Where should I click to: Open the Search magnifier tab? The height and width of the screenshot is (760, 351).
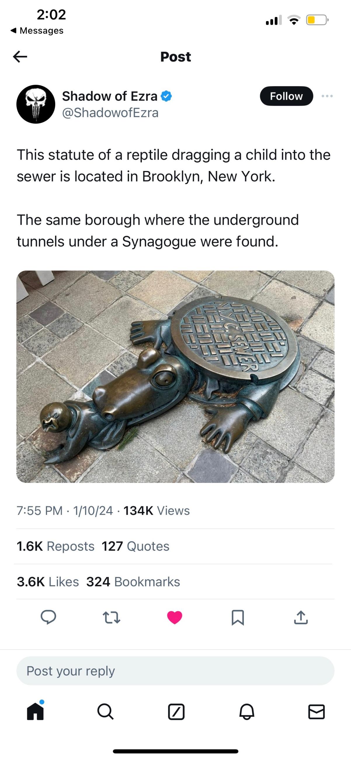(105, 711)
